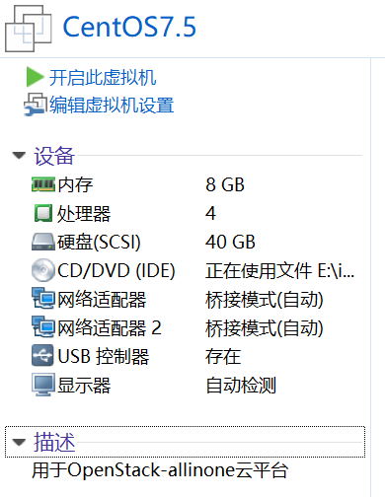Click the OpenStack-allinone description text field
The width and height of the screenshot is (385, 497).
coord(160,470)
